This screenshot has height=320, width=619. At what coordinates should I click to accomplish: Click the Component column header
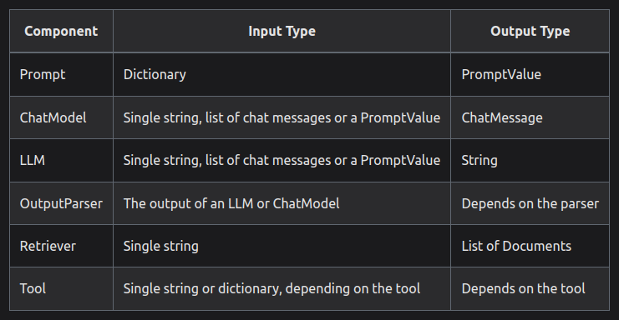pyautogui.click(x=61, y=31)
